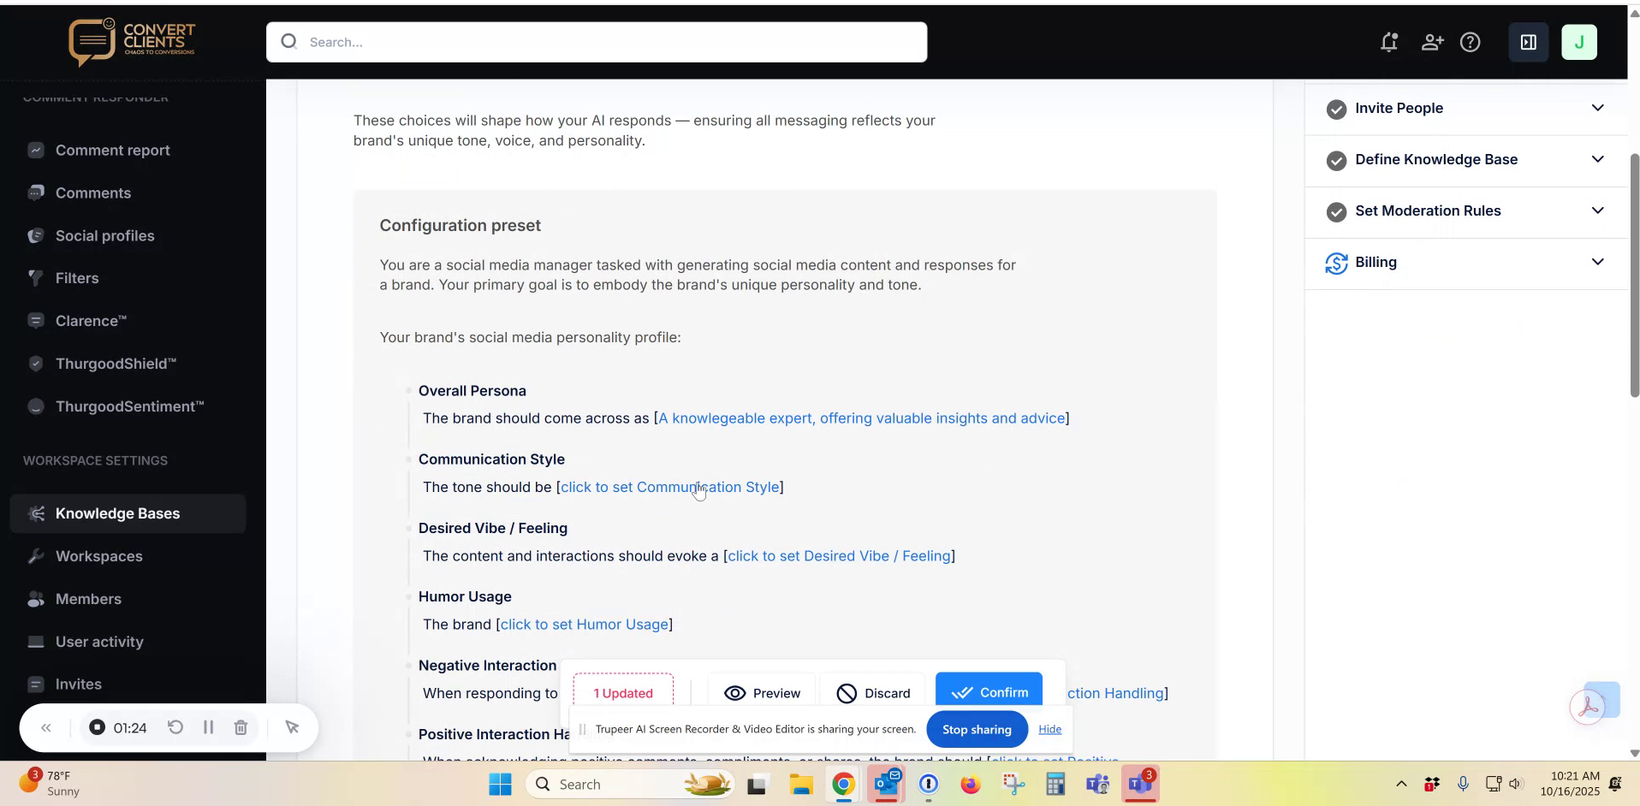Expand the Define Knowledge Base section
This screenshot has height=806, width=1640.
[x=1598, y=159]
